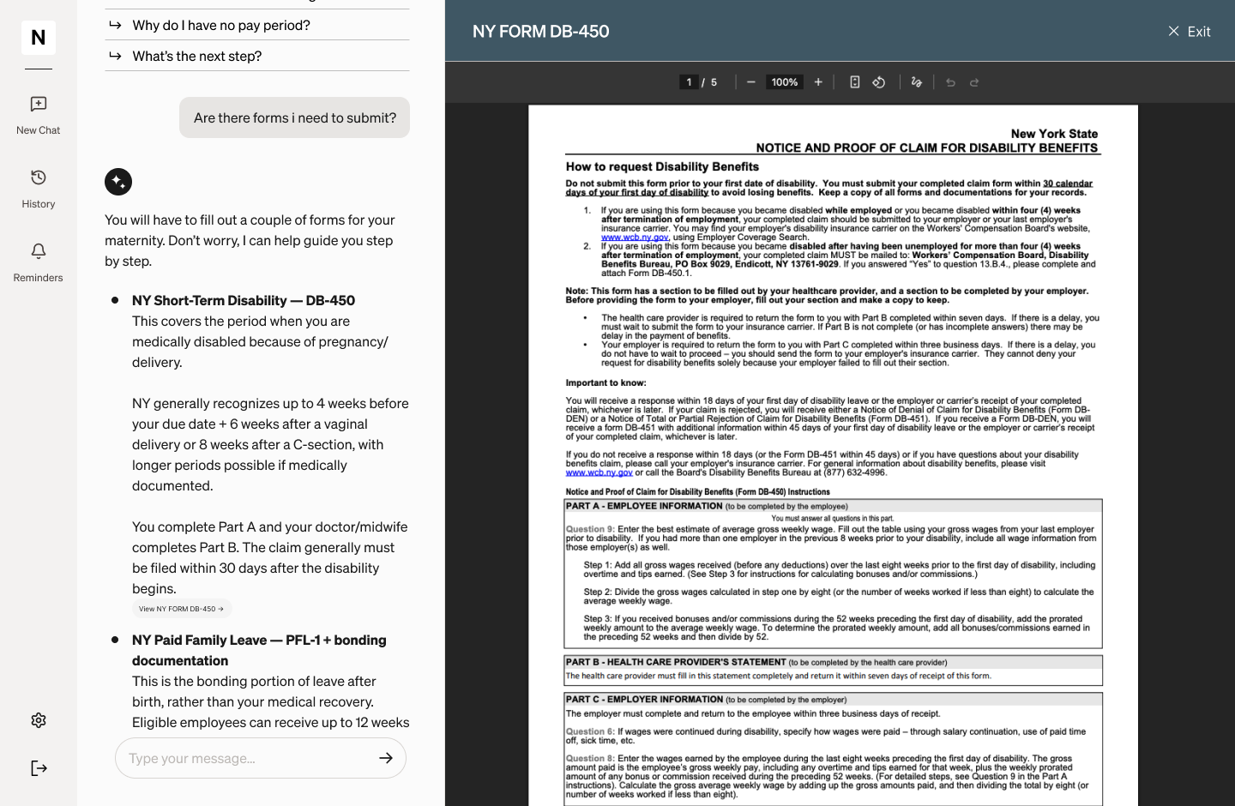Click the 'NOTICE AND PROOF OF CLAIM' form title

coord(927,147)
